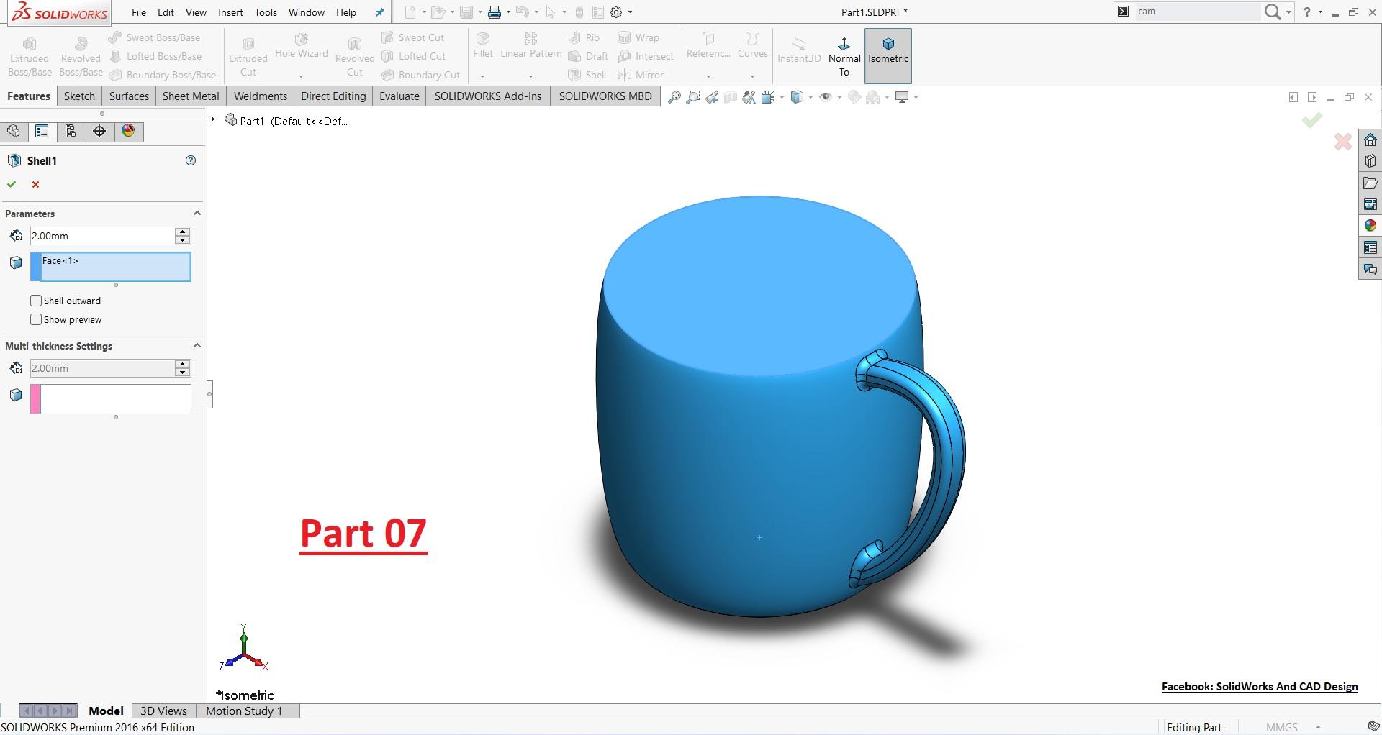The height and width of the screenshot is (735, 1382).
Task: Open the Insert menu
Action: [230, 12]
